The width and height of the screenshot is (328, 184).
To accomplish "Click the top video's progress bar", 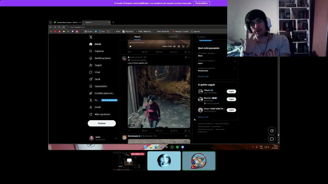I will point(159,43).
